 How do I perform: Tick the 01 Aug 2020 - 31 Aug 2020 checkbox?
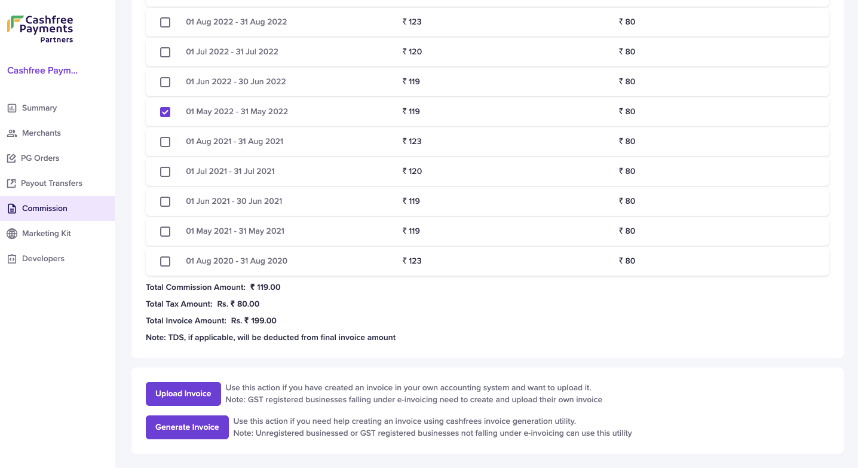click(166, 261)
